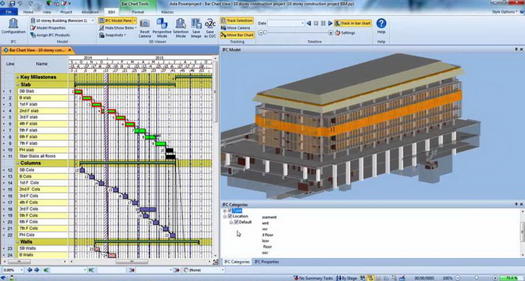Toggle the Default checkbox under Location

click(x=236, y=222)
